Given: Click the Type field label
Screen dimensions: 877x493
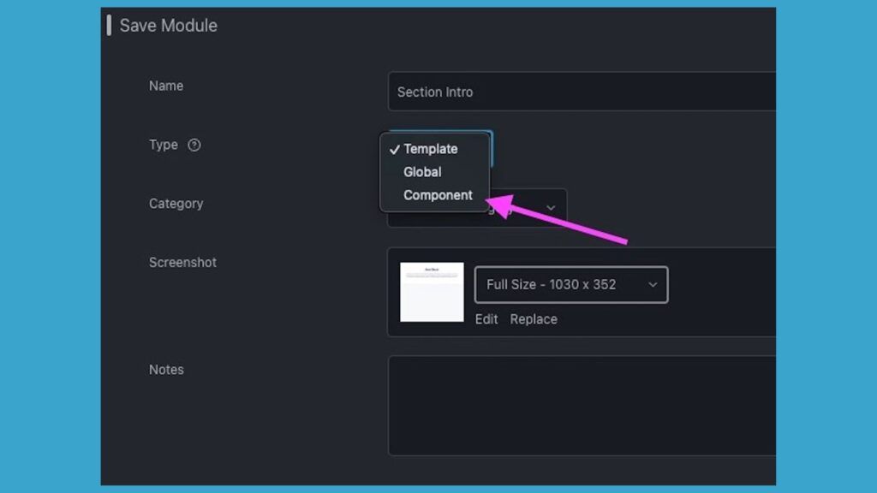Looking at the screenshot, I should pos(164,145).
